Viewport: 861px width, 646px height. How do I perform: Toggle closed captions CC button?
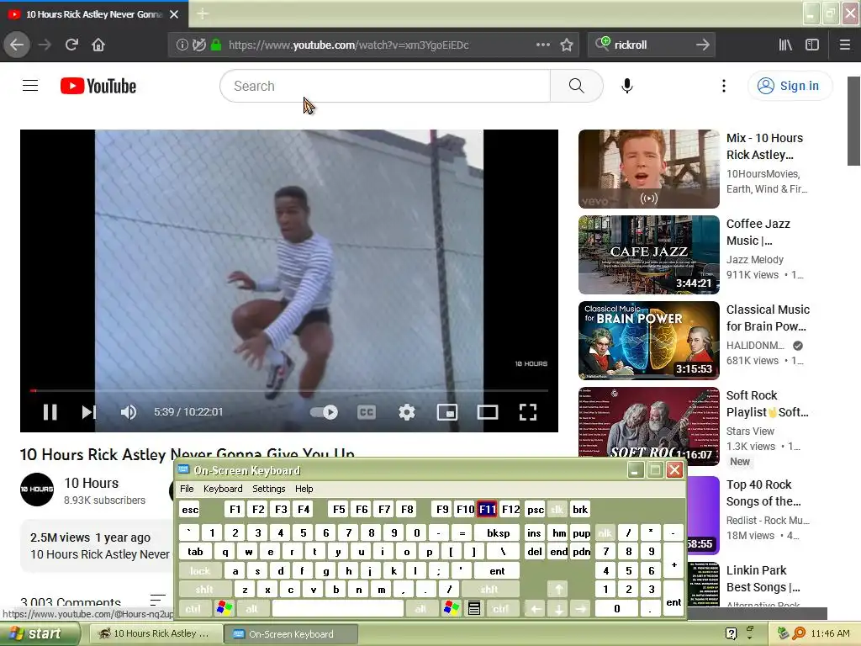(367, 412)
